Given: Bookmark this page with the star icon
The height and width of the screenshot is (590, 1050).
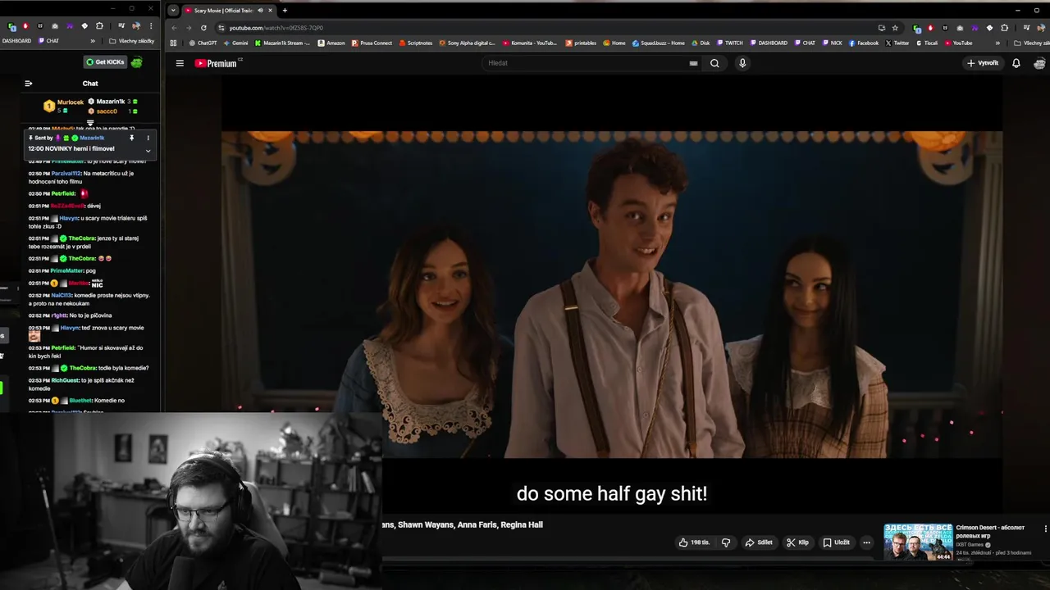Looking at the screenshot, I should point(895,27).
